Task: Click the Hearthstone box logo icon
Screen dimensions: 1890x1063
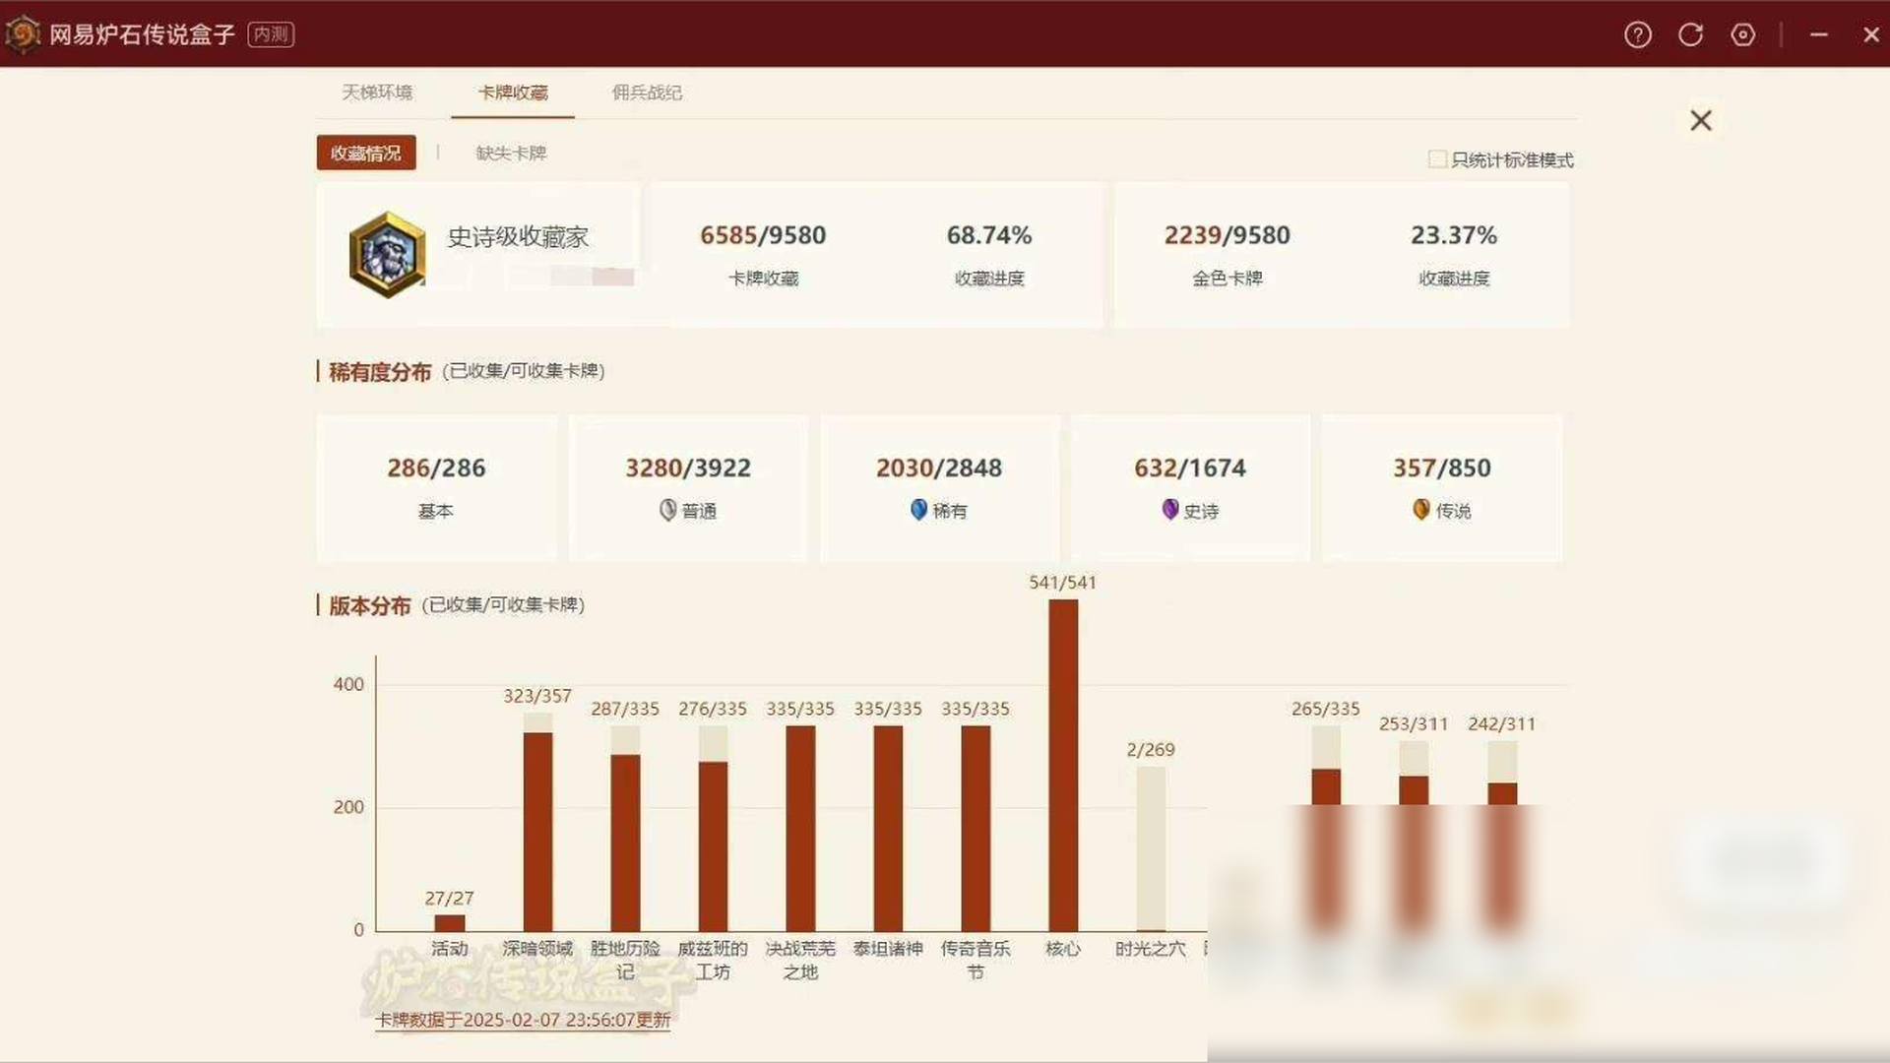Action: tap(22, 34)
